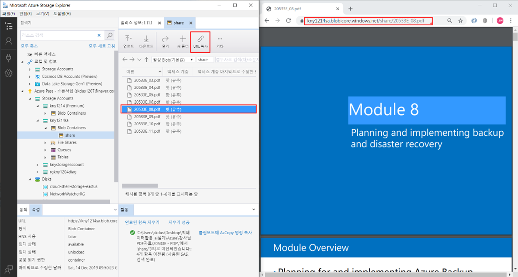Click the forward arrow in blob navigation
Image resolution: width=518 pixels, height=277 pixels.
tap(132, 60)
